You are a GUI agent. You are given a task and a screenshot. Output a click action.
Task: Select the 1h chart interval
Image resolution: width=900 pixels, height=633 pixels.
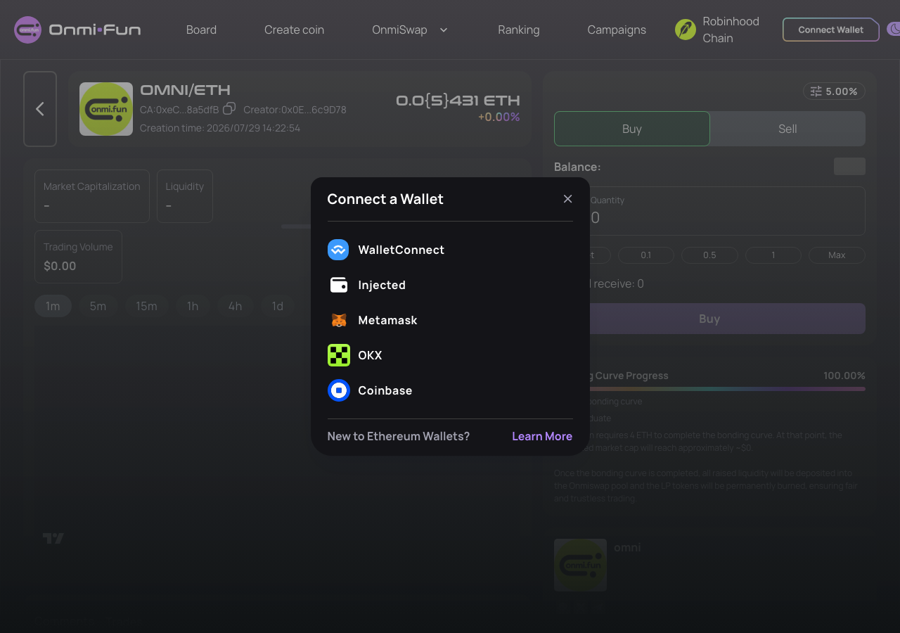click(x=193, y=306)
